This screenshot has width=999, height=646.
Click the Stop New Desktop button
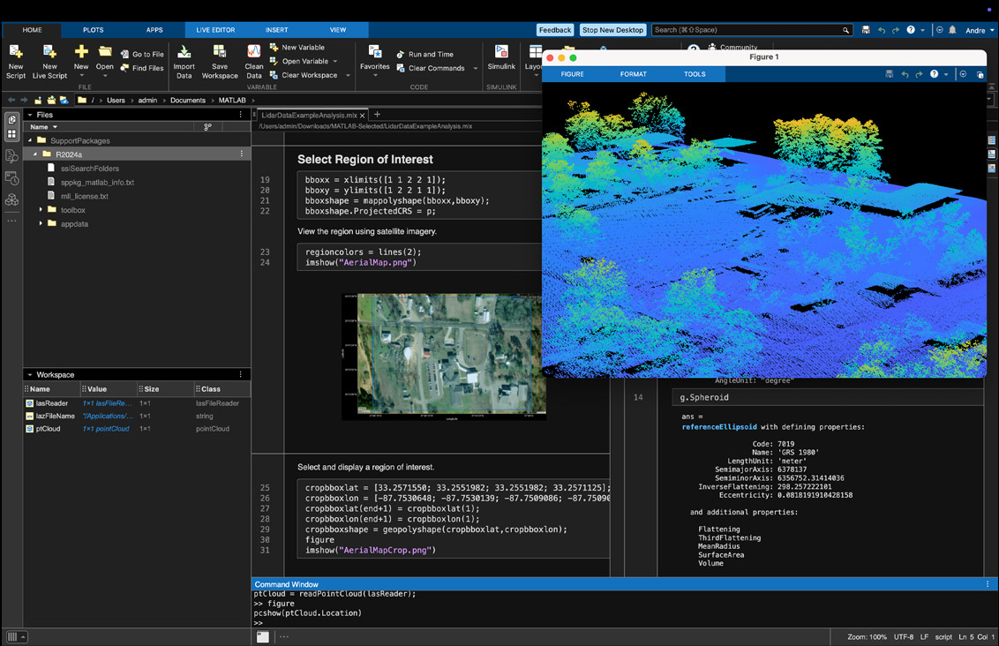click(612, 30)
